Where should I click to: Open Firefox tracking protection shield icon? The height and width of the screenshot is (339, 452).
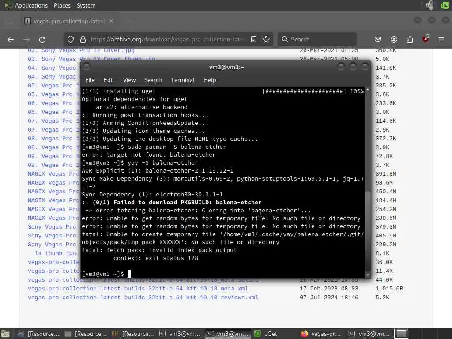pos(71,39)
